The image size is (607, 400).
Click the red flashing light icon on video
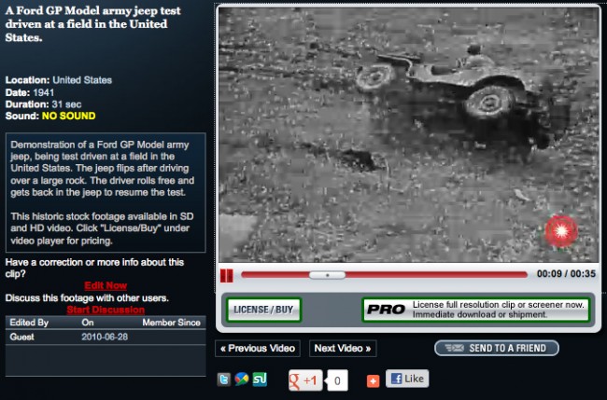(561, 229)
